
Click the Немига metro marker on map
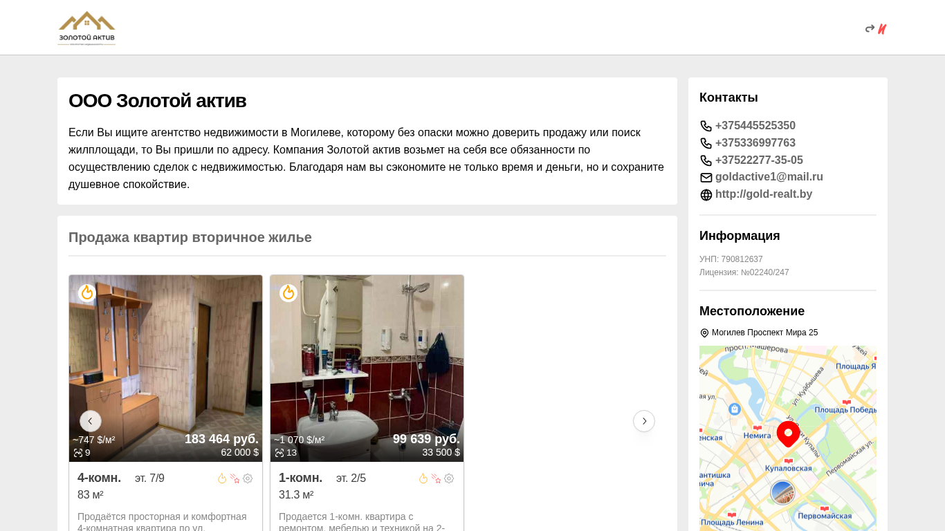(x=758, y=428)
